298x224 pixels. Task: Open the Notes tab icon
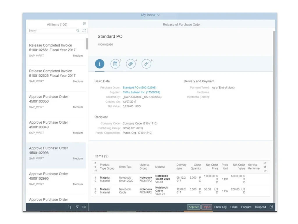pos(115,64)
